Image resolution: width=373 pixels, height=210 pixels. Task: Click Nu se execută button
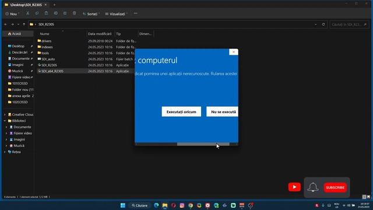pyautogui.click(x=222, y=111)
